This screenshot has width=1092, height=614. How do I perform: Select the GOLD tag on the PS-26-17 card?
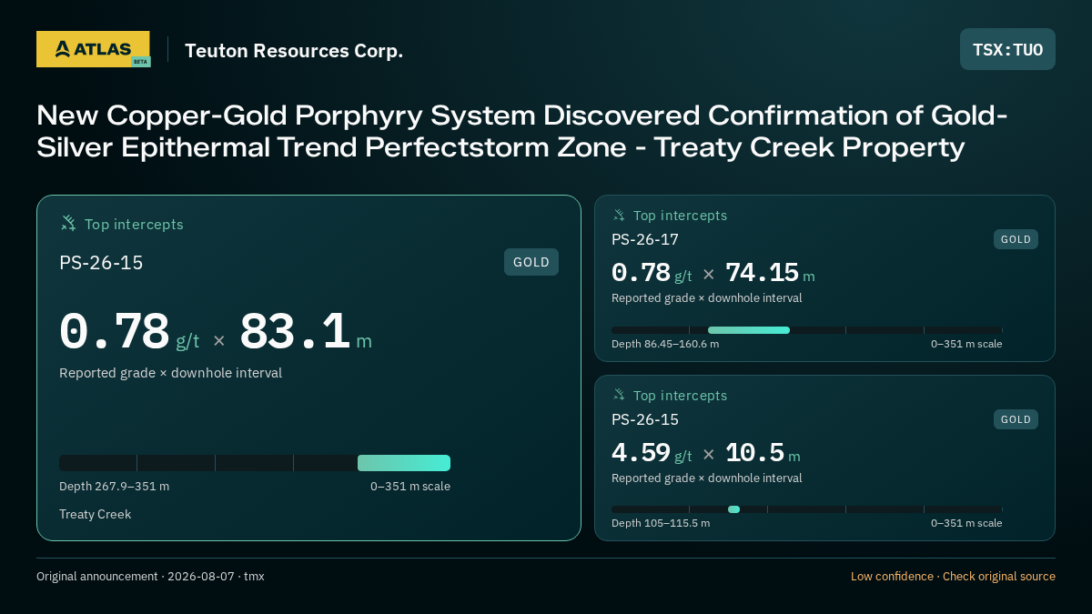(1016, 239)
